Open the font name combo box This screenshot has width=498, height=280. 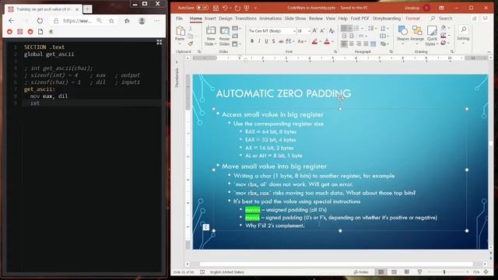[272, 31]
